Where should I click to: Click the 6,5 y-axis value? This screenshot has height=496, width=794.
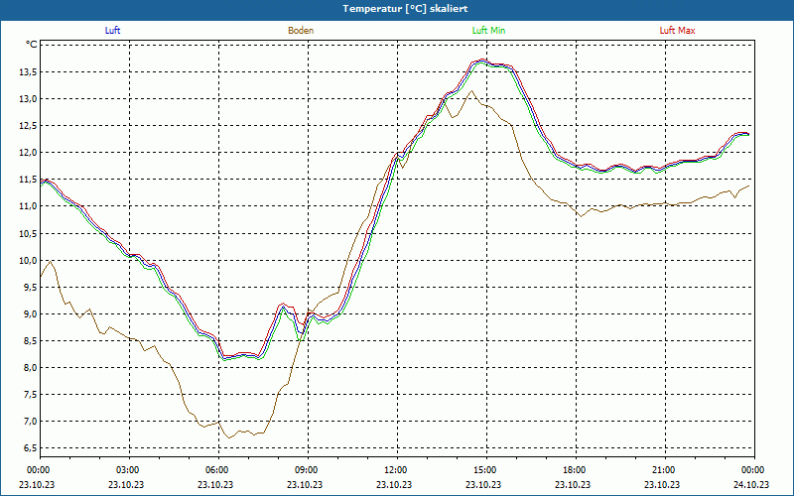pyautogui.click(x=30, y=448)
